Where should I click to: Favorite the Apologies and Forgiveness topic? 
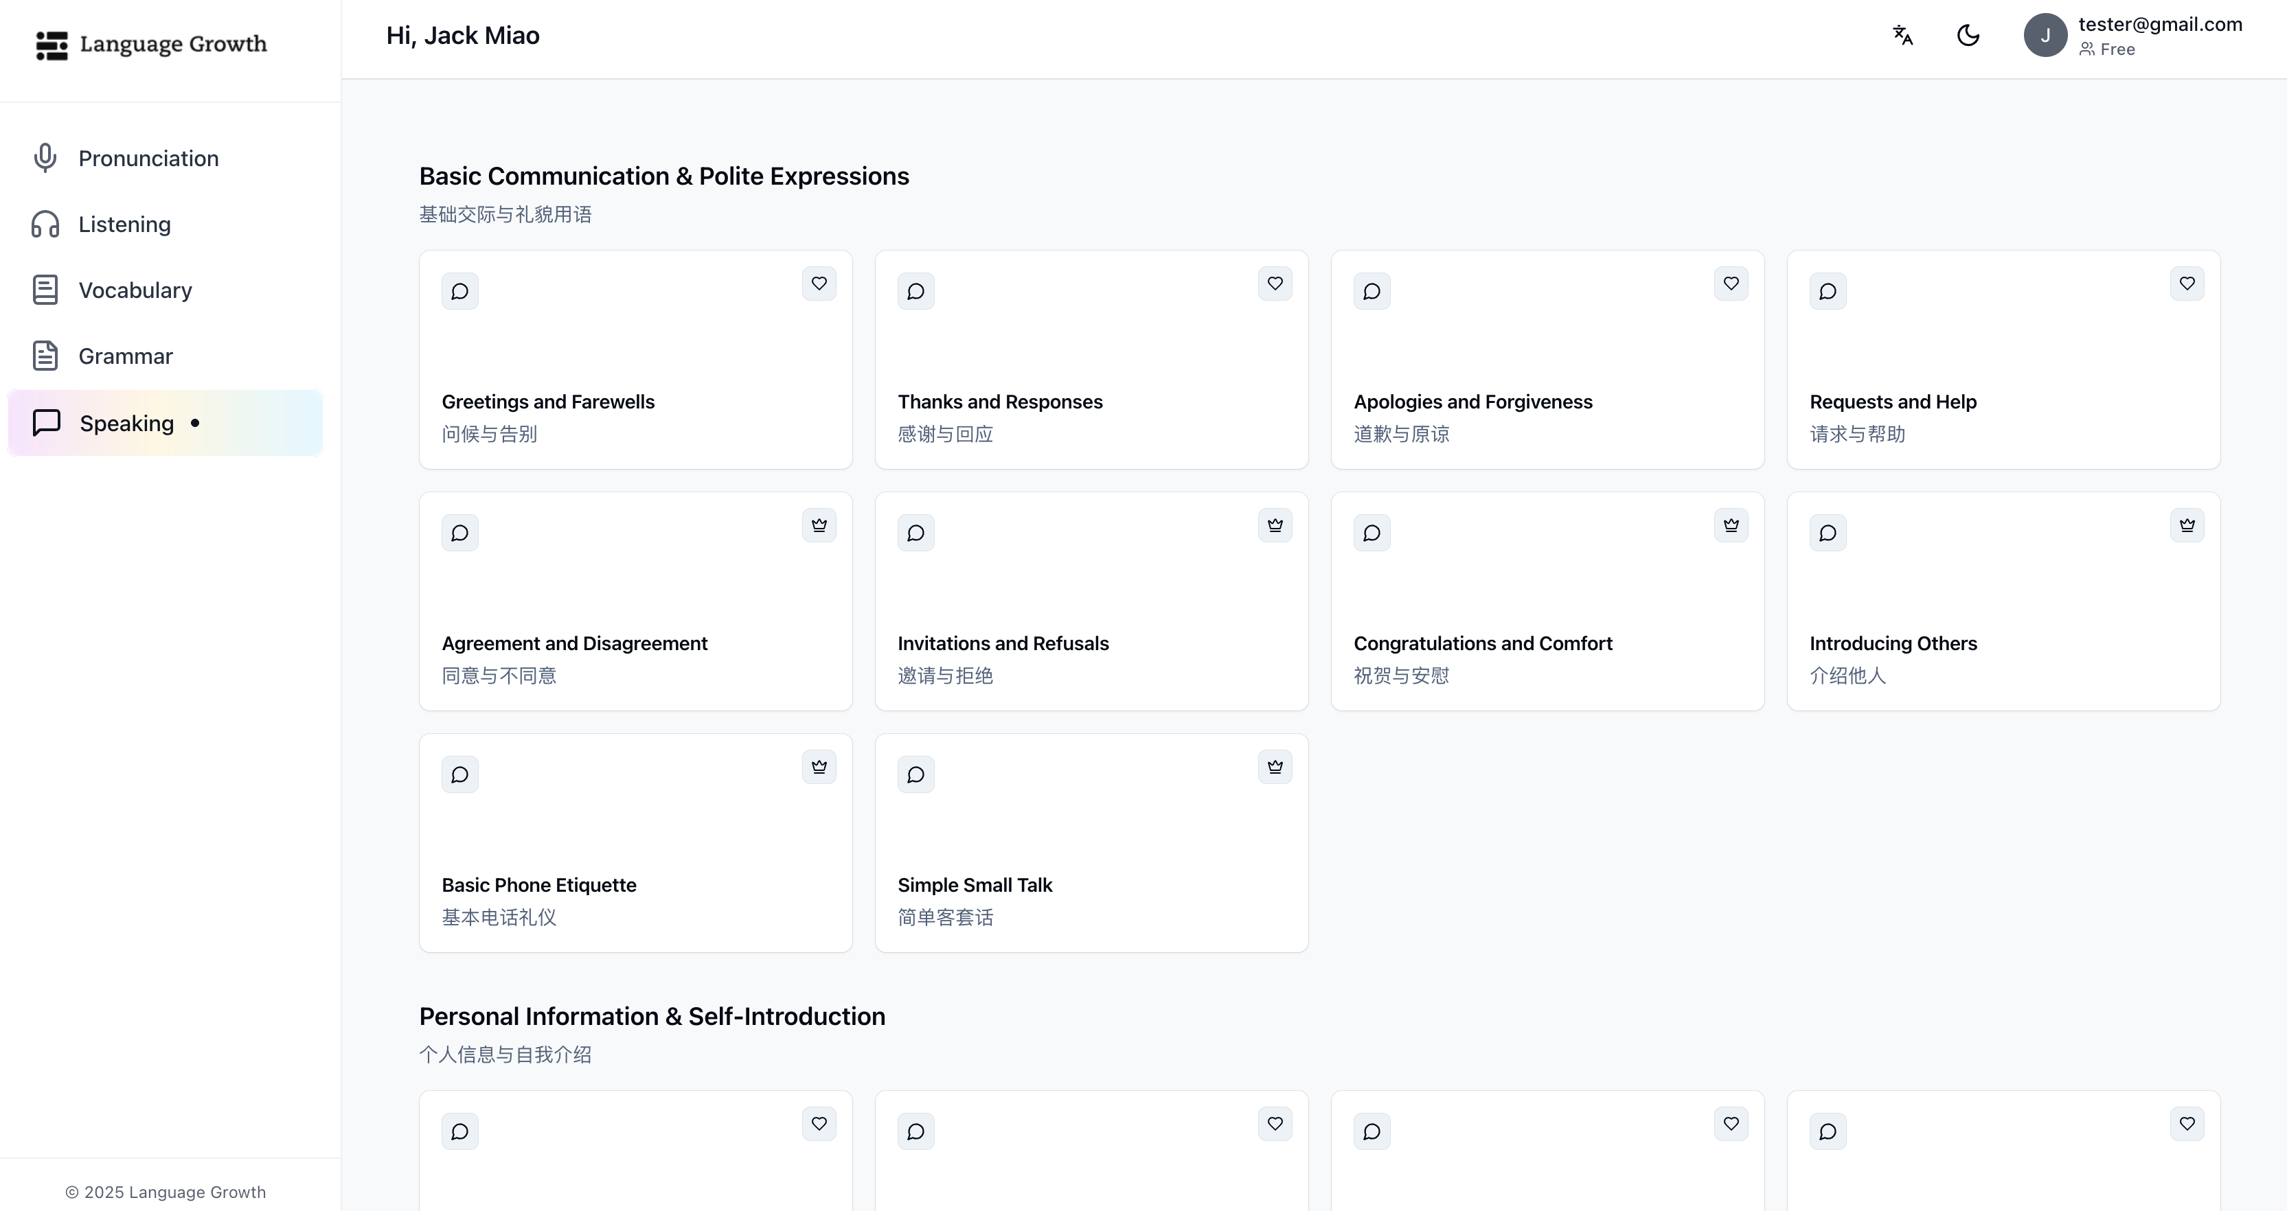1730,284
